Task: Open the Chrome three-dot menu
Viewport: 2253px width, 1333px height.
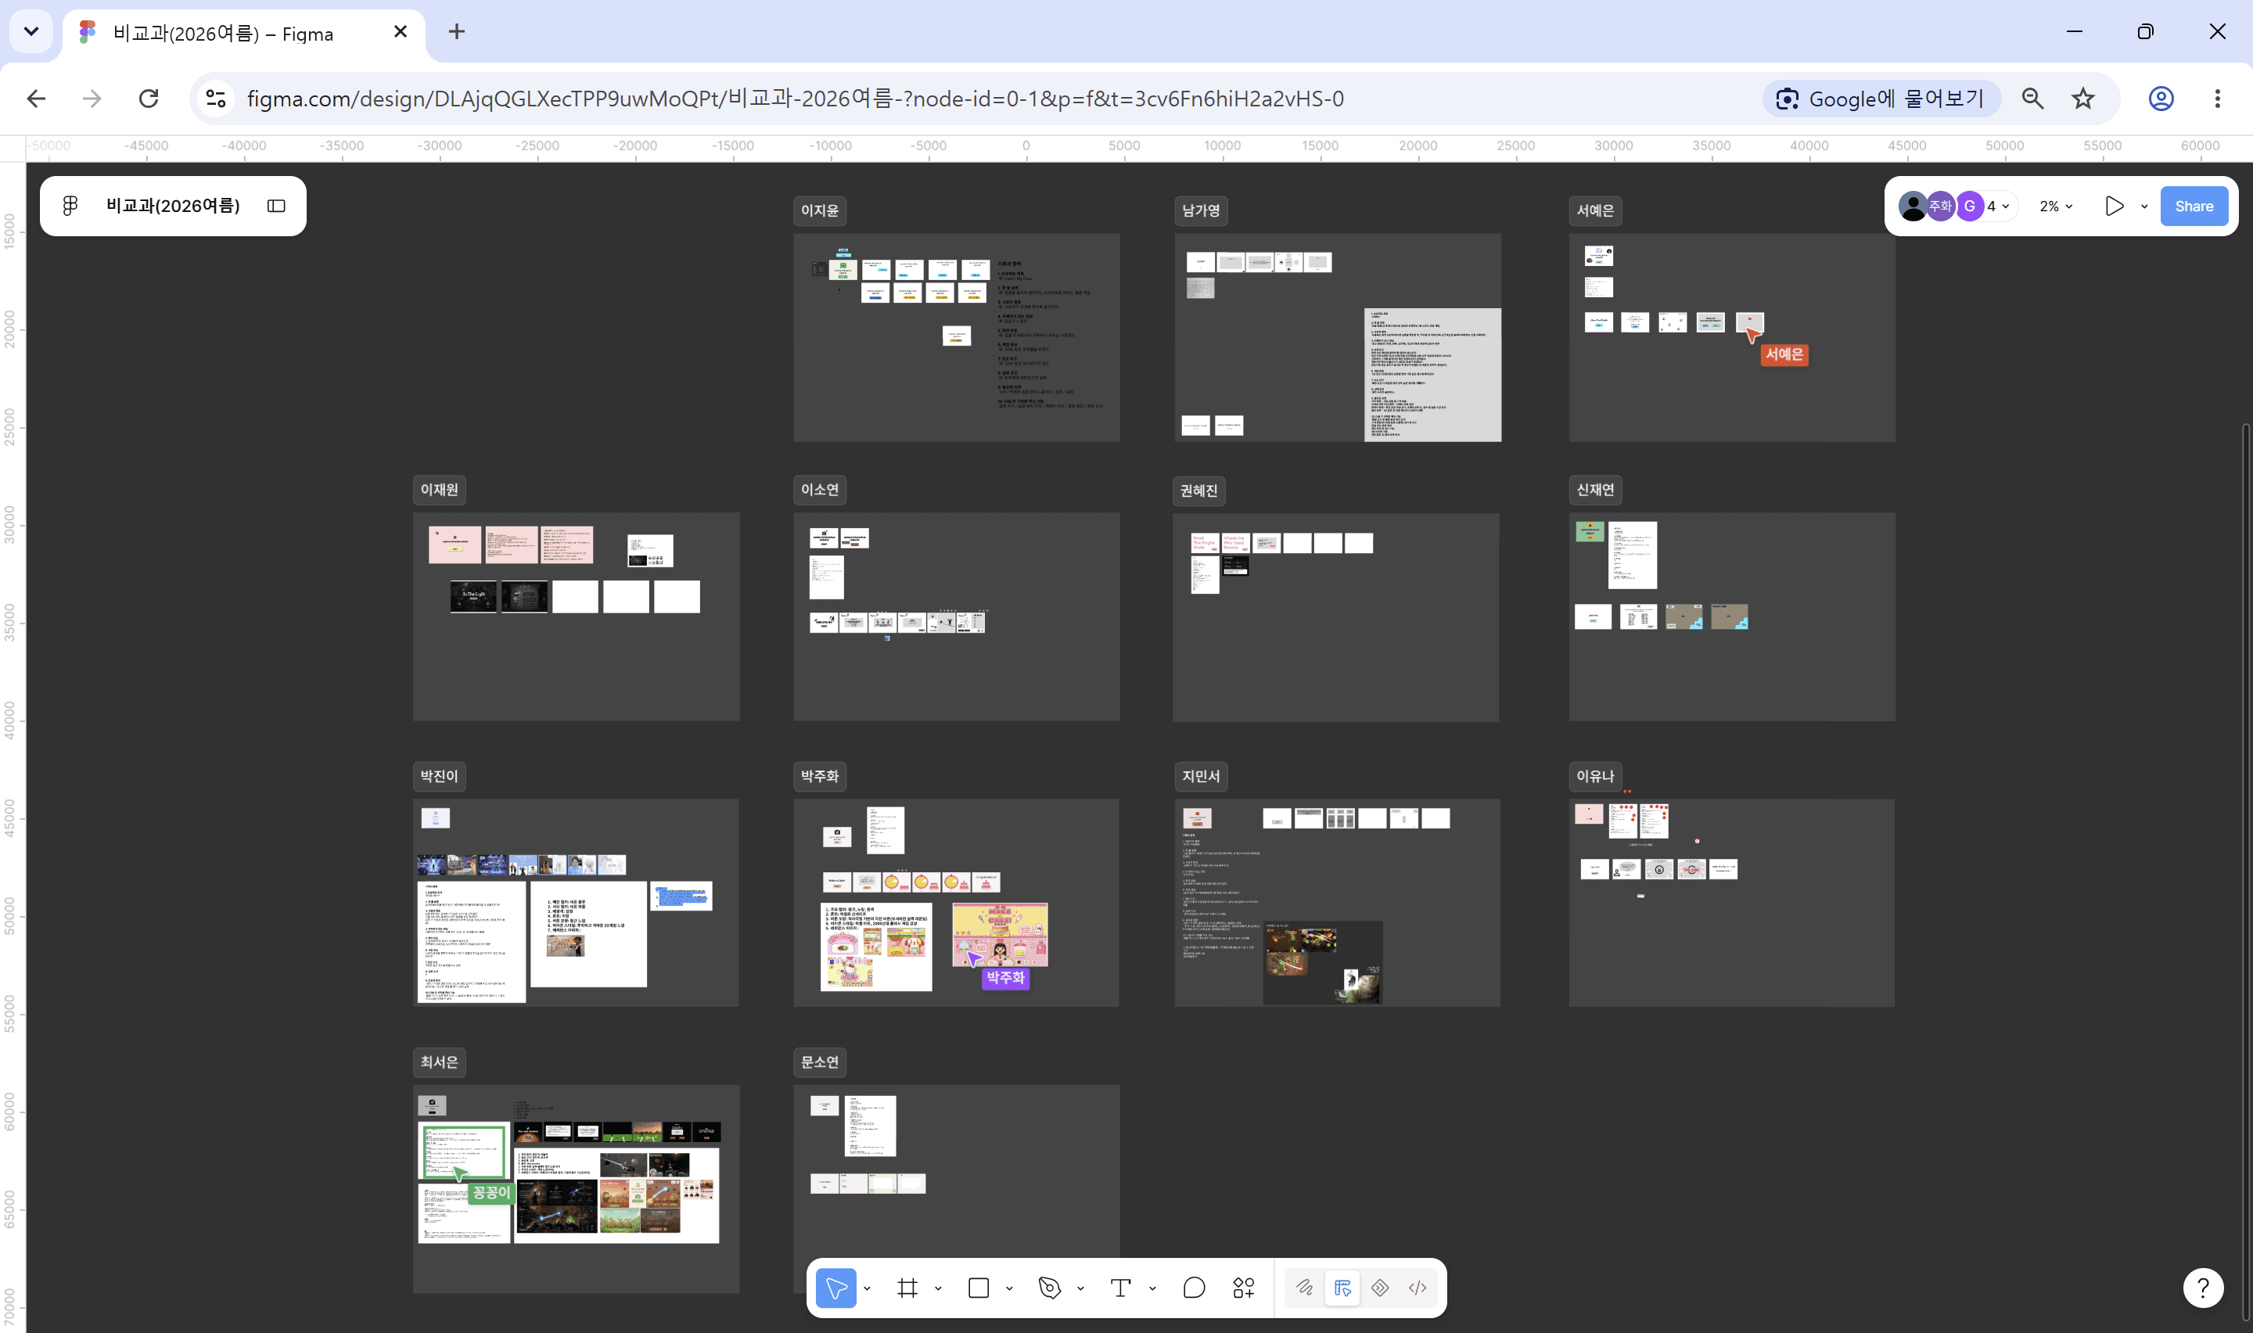Action: point(2217,99)
